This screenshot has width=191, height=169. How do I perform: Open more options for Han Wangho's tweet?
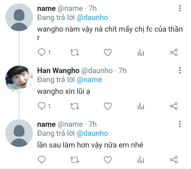click(180, 70)
